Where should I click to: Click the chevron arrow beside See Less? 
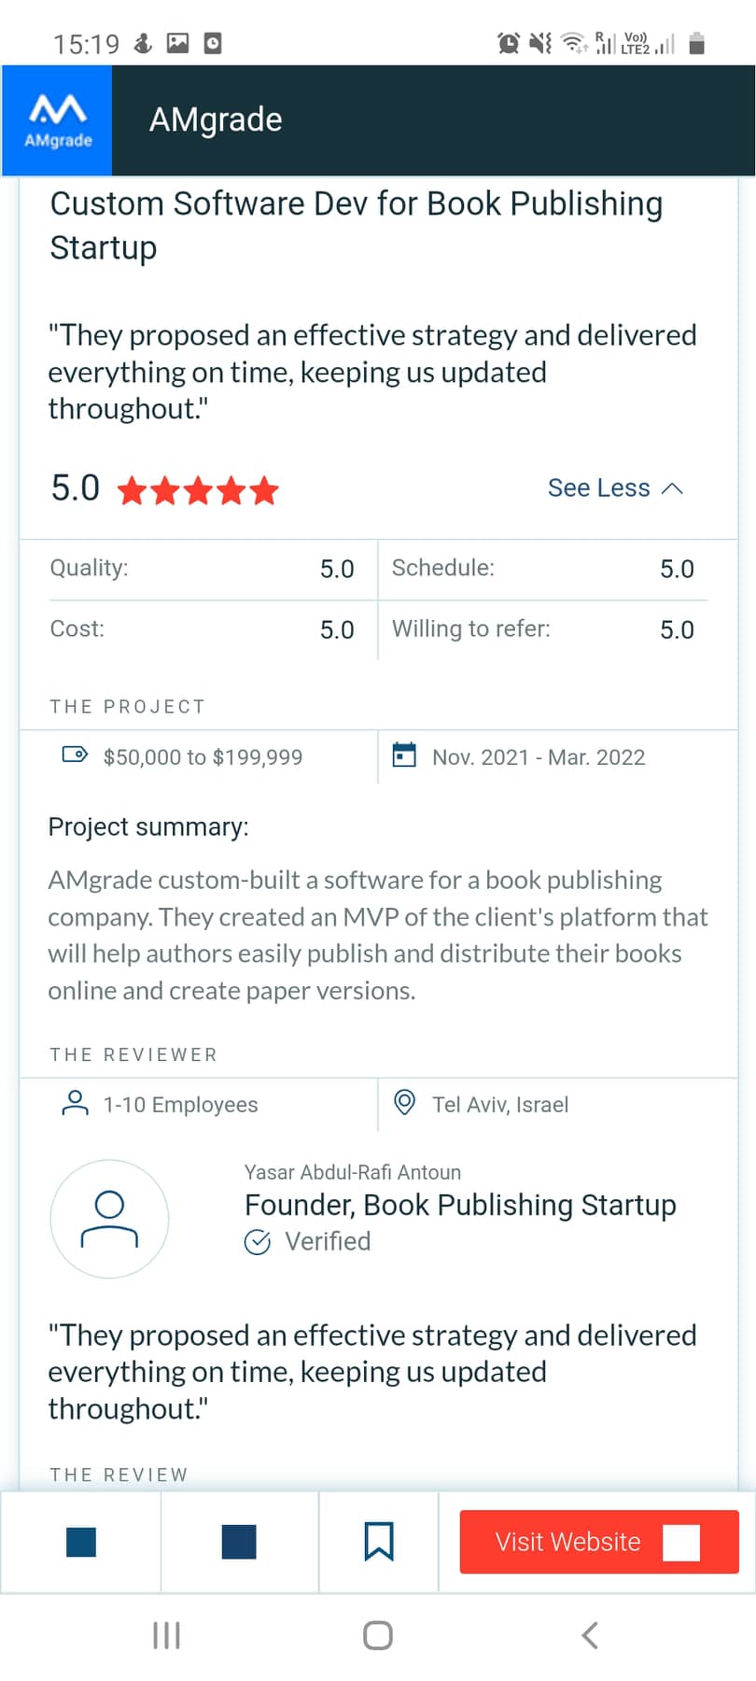(672, 489)
